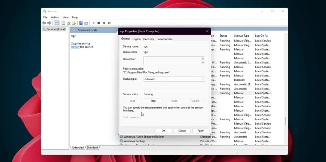Viewport: 326px width, 162px height.
Task: Click the Apply button
Action: click(201, 130)
